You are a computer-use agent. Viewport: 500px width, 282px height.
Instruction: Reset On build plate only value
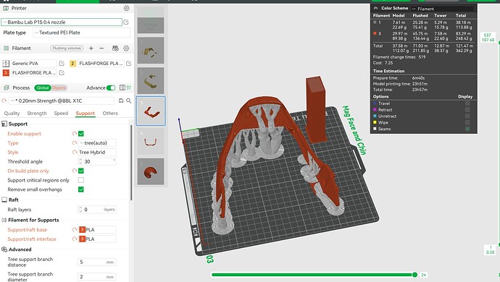(x=75, y=171)
